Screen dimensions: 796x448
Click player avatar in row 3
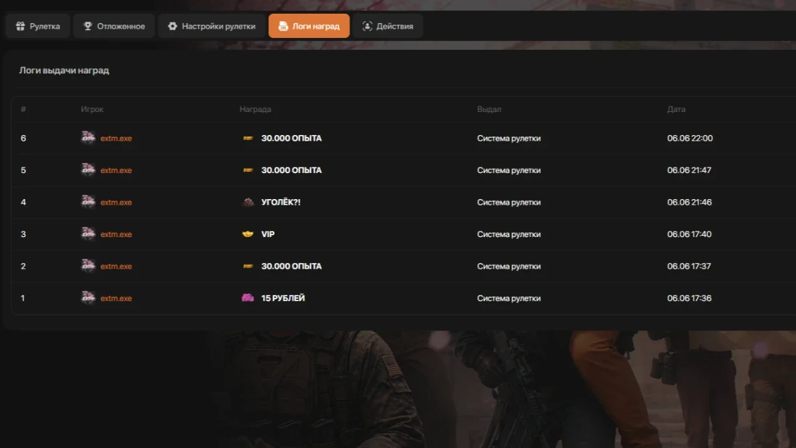coord(88,234)
